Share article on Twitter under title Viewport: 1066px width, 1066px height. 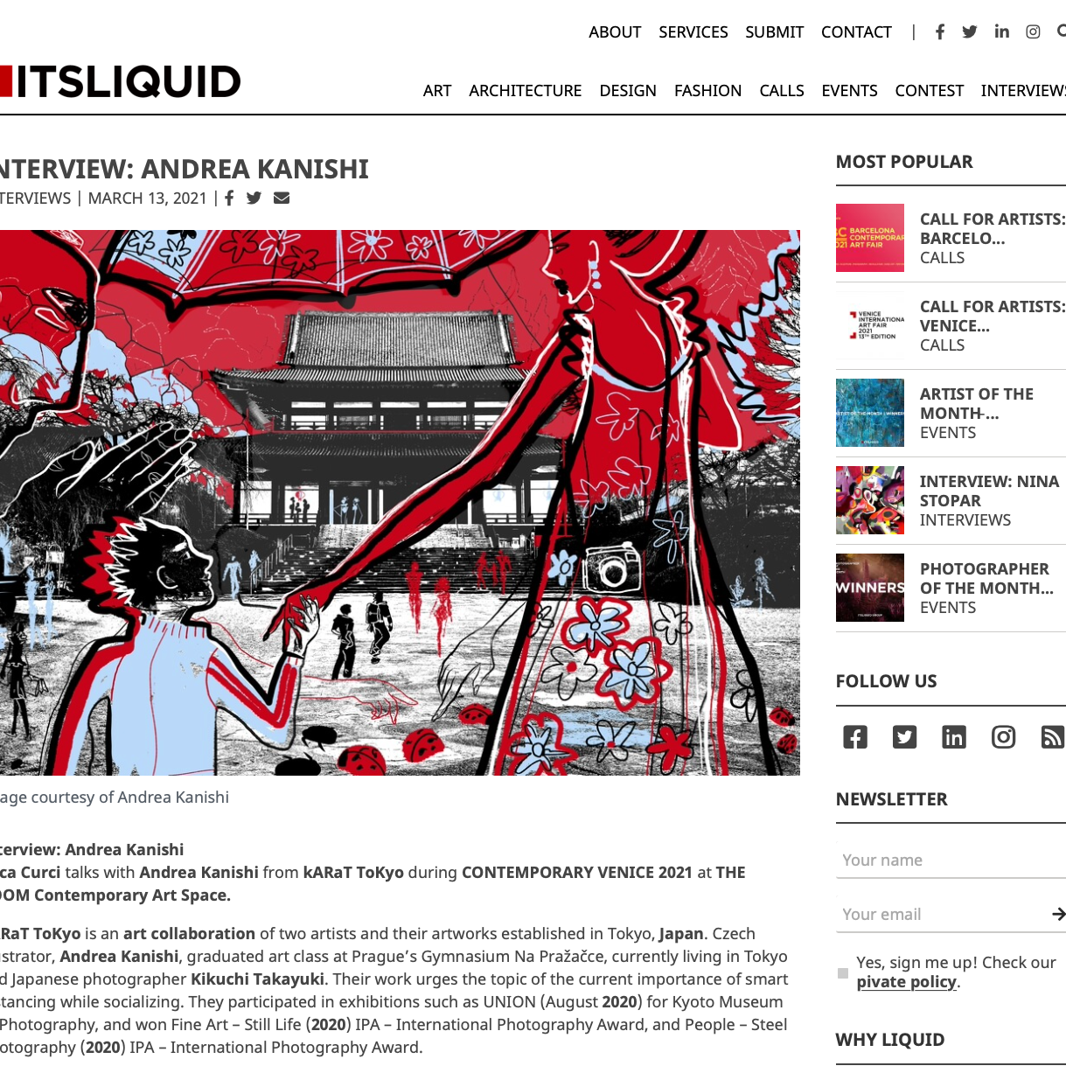pos(254,198)
